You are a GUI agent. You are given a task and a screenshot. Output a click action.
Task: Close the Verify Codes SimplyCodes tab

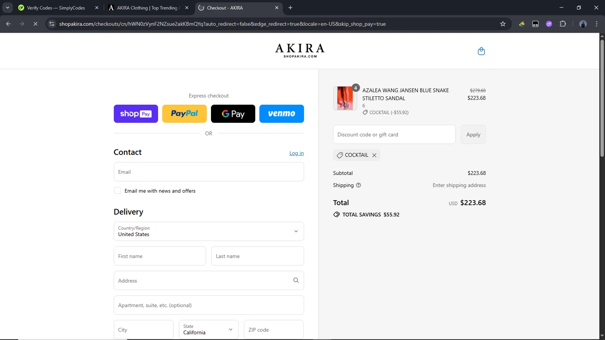point(97,8)
